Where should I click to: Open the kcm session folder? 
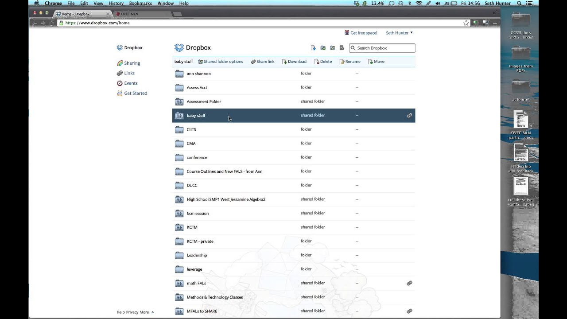(x=198, y=214)
